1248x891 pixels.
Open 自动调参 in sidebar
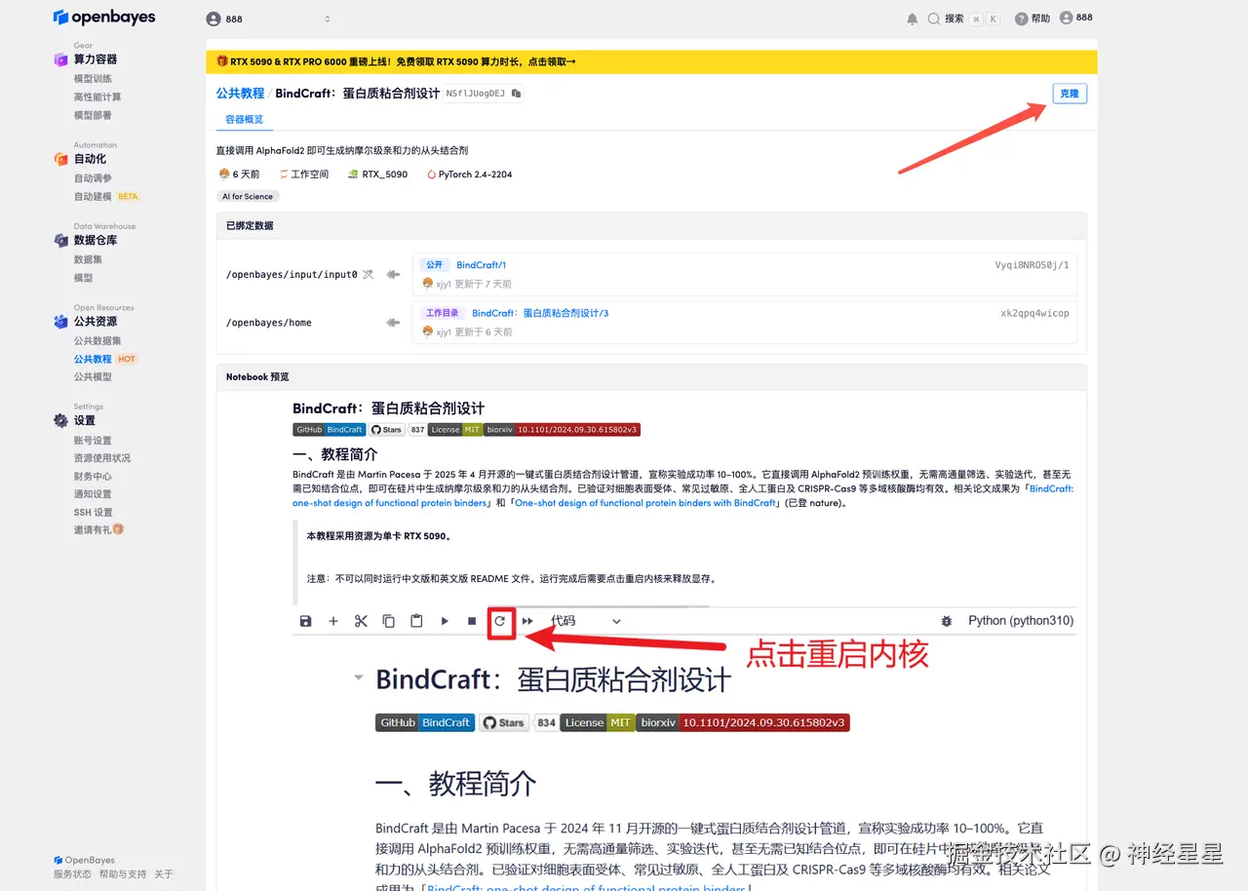[93, 178]
